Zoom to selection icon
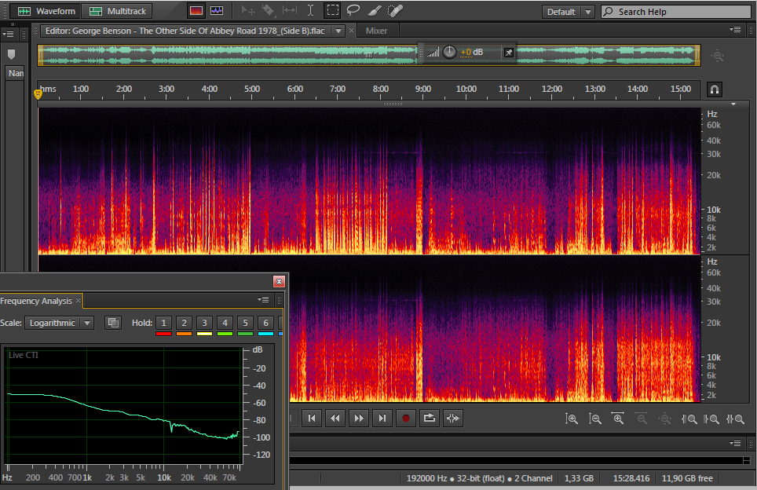This screenshot has width=757, height=490. pyautogui.click(x=735, y=419)
